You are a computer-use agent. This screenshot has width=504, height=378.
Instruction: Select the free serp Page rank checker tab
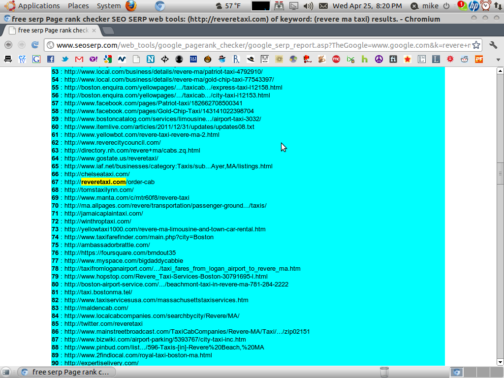(x=53, y=30)
